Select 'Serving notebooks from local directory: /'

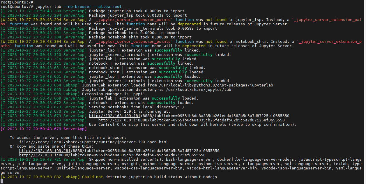137,107
